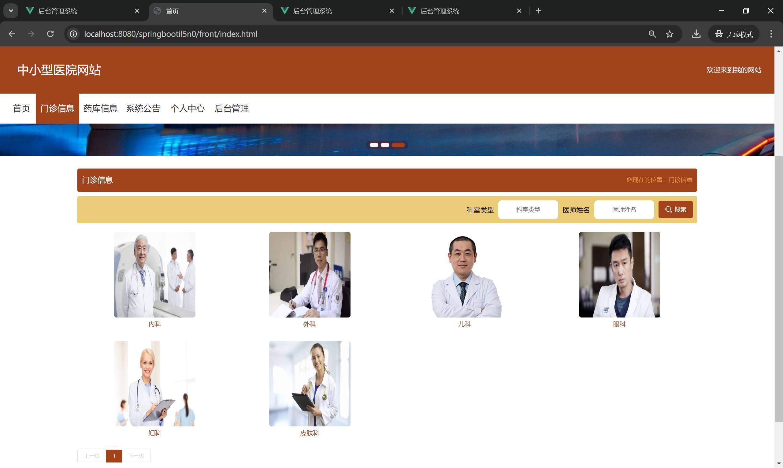Click the 医师姓名 search input

(624, 210)
